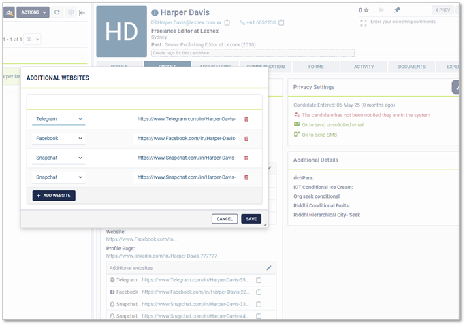Viewport: 465px width, 325px height.
Task: Switch to the ACTIVITY tab
Action: pos(364,67)
